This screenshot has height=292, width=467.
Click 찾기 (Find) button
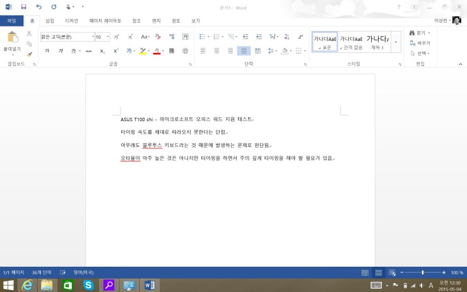point(419,33)
